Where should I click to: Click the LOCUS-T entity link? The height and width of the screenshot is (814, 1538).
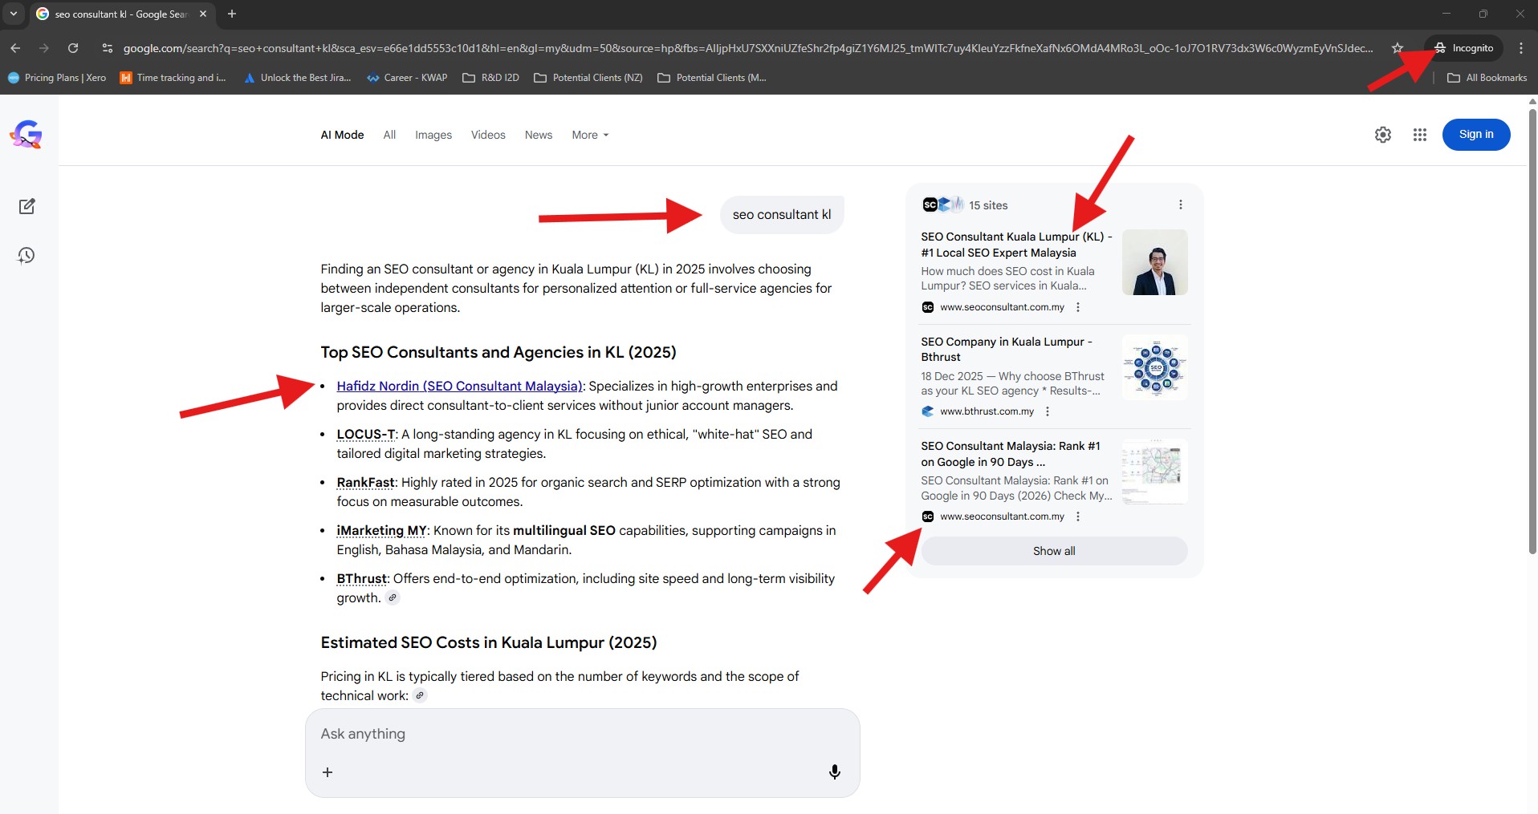(366, 434)
